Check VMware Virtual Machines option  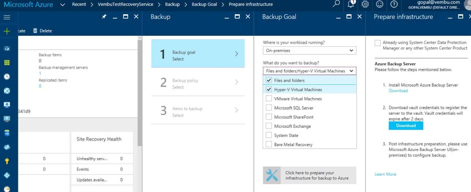[x=269, y=99]
